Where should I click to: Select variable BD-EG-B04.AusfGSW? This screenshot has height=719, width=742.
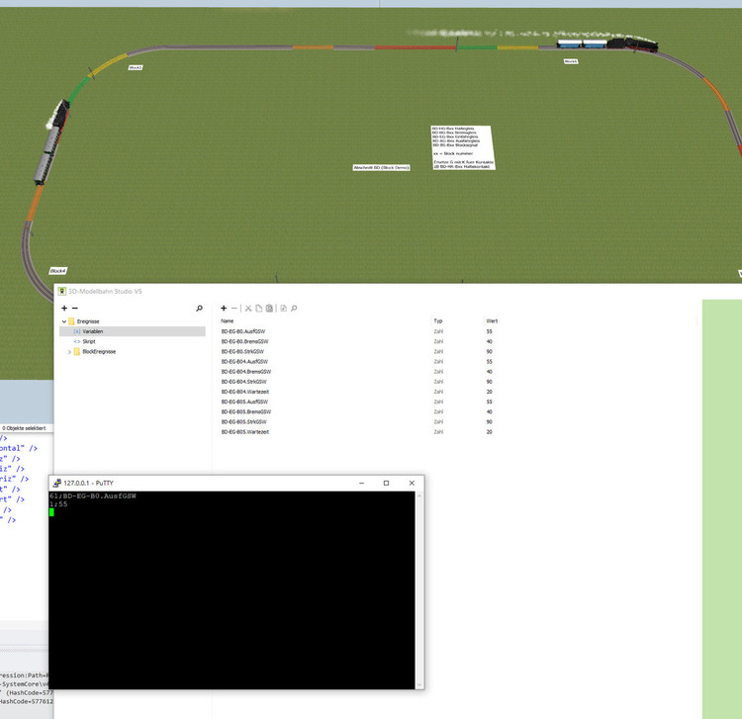[x=244, y=361]
